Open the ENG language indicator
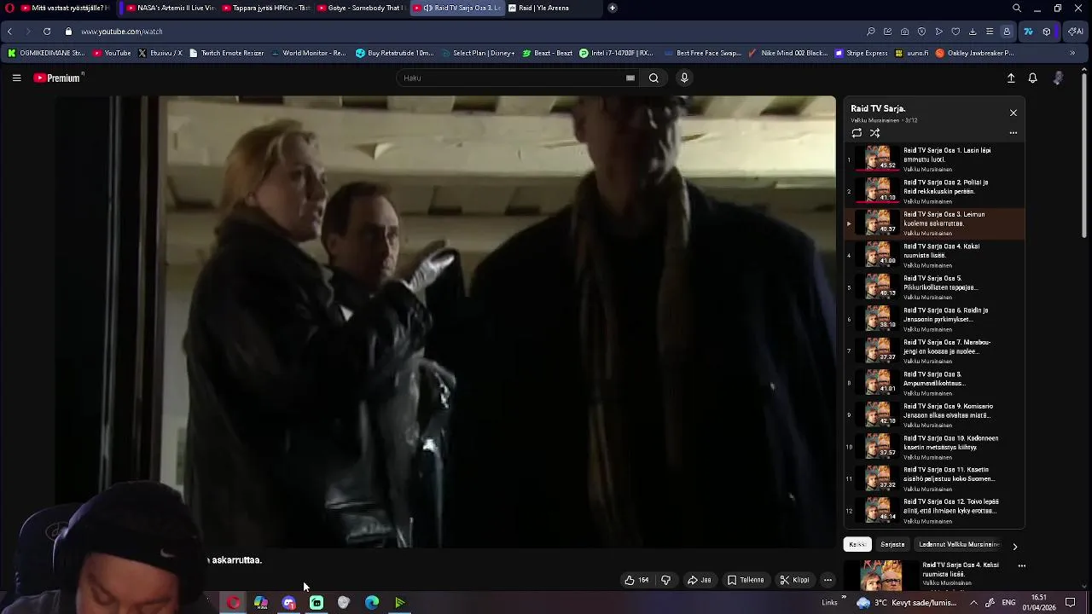 click(1008, 603)
